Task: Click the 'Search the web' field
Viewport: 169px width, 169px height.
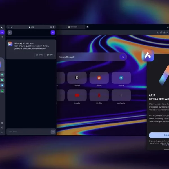Action: tap(88, 57)
